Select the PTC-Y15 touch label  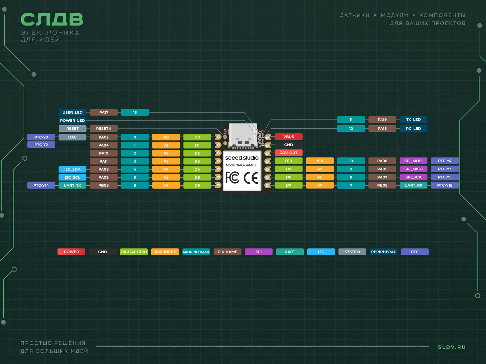(445, 185)
